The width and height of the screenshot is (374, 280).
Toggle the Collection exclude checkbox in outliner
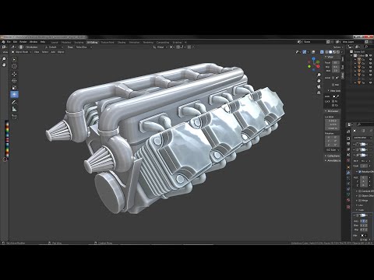point(367,55)
